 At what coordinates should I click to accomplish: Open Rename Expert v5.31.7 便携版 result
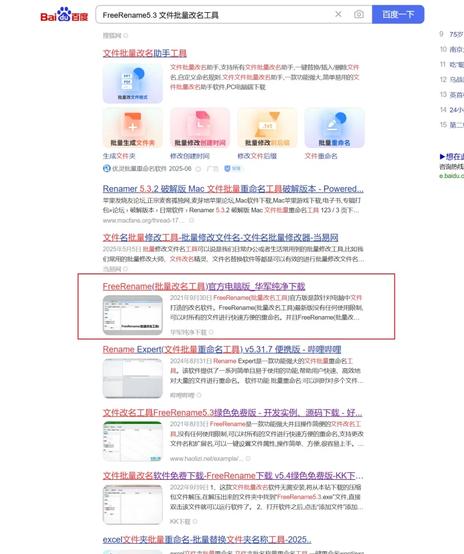point(222,349)
